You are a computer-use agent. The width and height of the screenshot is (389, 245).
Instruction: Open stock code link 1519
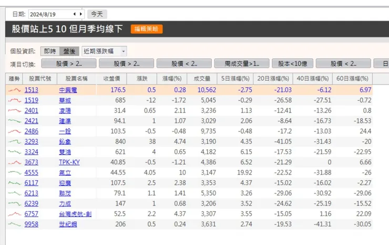pos(31,100)
